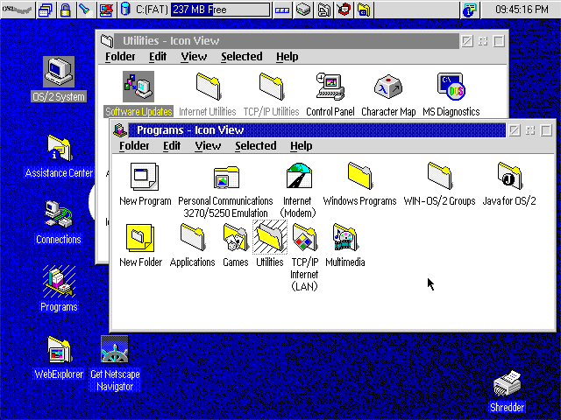
Task: Select the Get Netscape Navigator desktop icon
Action: click(x=115, y=353)
